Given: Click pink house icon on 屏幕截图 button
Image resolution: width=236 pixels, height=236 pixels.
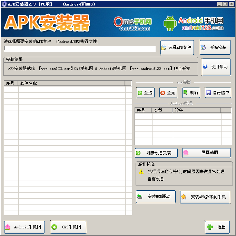Looking at the screenshot, I should [186, 153].
